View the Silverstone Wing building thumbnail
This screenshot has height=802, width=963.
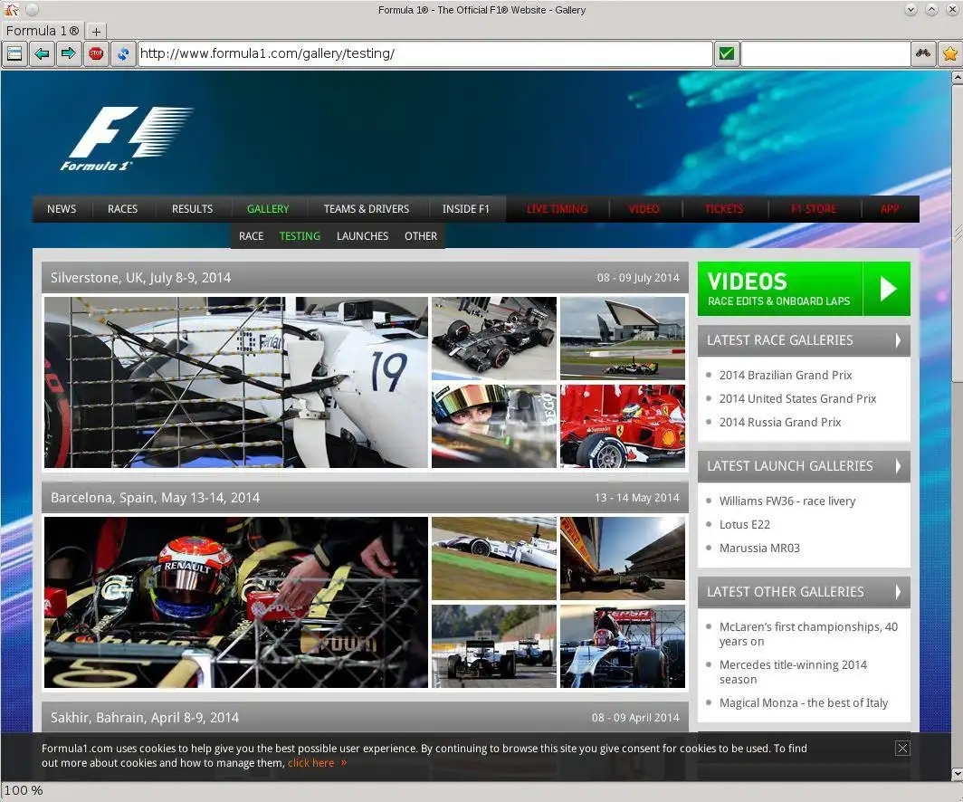(622, 339)
